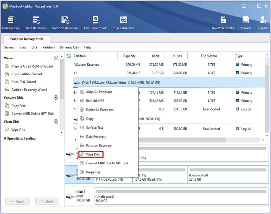This screenshot has width=271, height=214.
Task: Select Copy in the context menu
Action: tap(108, 119)
